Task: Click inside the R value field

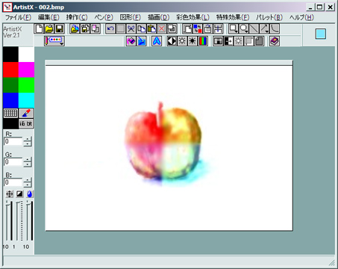Action: 13,142
